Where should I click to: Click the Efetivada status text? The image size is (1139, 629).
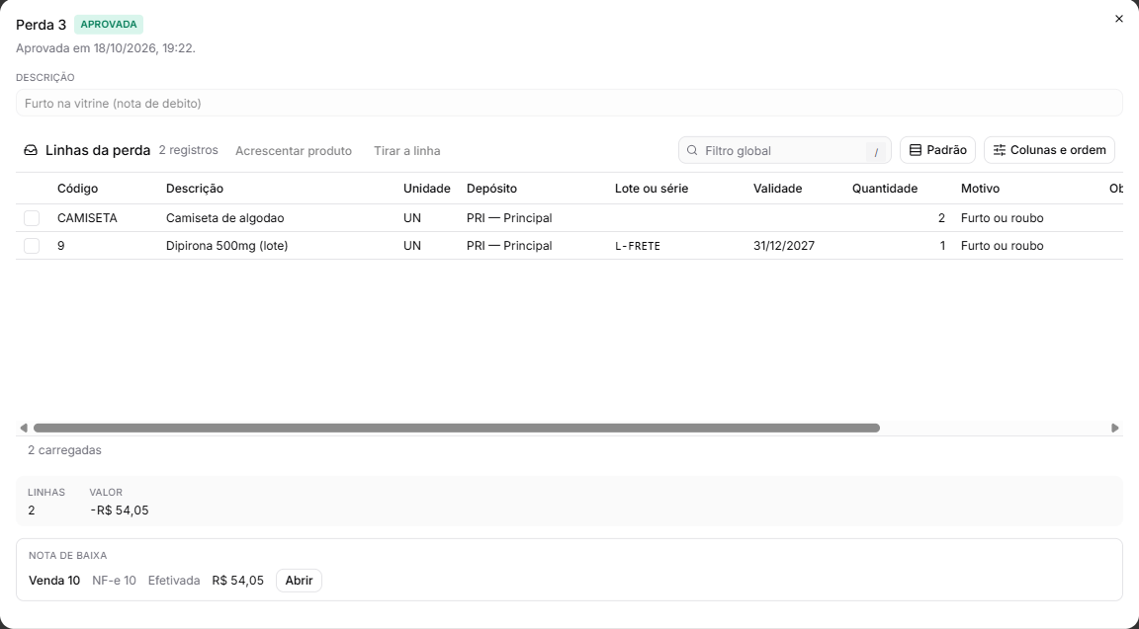[x=174, y=581]
